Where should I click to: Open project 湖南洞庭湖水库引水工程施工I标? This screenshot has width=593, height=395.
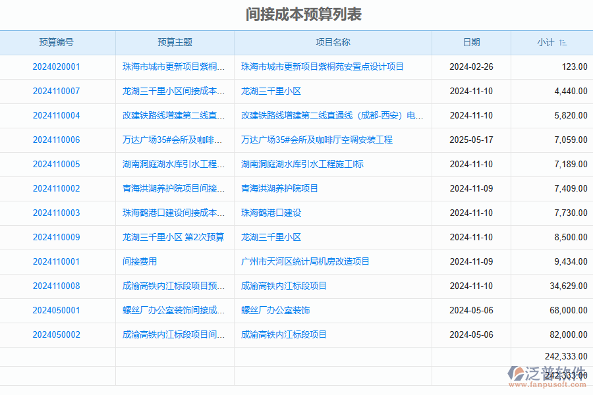click(302, 165)
